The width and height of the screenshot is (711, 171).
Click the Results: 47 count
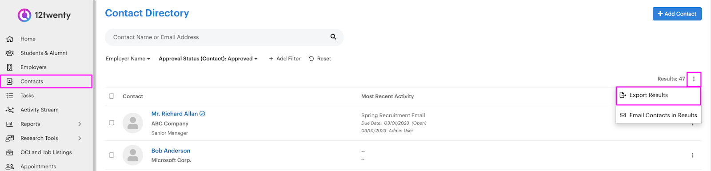[671, 79]
